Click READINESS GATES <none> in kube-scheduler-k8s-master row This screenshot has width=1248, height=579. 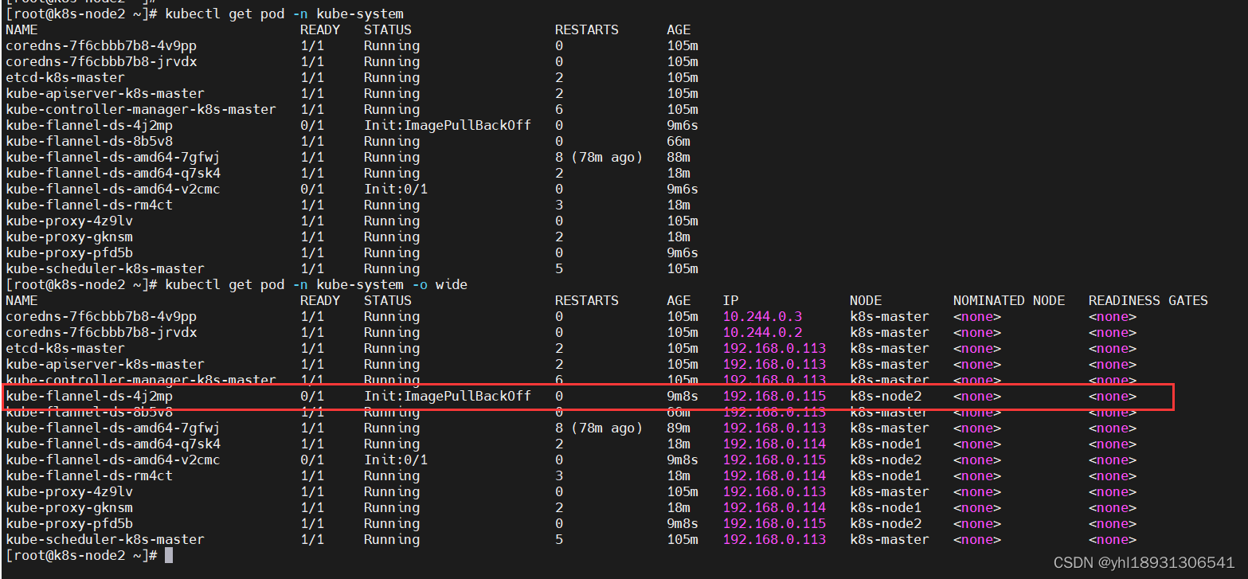pyautogui.click(x=1113, y=539)
